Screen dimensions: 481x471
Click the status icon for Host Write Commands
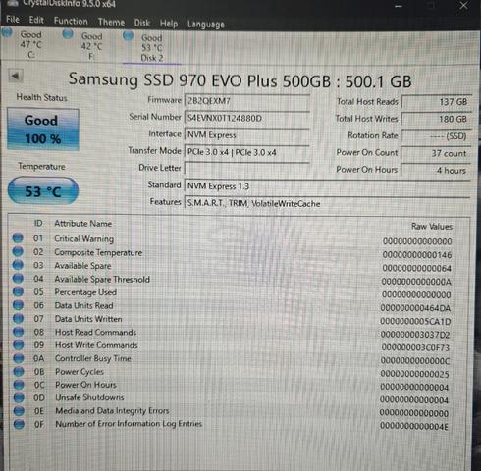[x=19, y=344]
